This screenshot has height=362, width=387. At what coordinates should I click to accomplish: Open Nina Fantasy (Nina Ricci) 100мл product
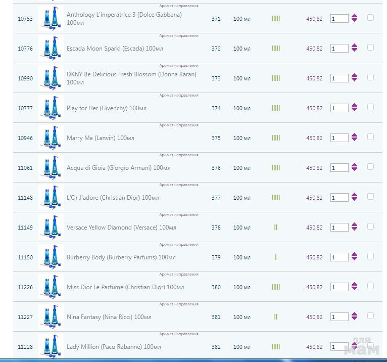[109, 317]
